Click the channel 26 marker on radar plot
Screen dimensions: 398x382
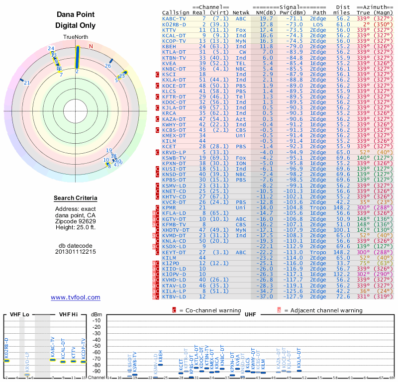point(111,61)
